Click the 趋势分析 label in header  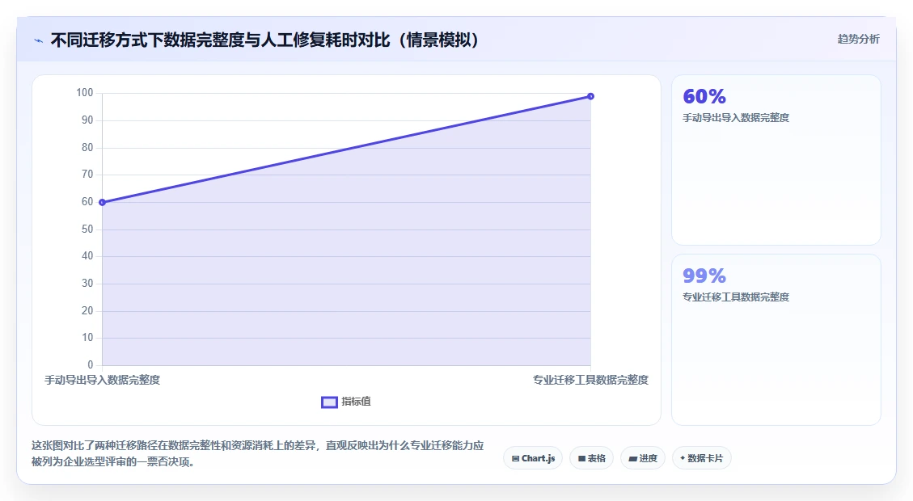[x=858, y=39]
